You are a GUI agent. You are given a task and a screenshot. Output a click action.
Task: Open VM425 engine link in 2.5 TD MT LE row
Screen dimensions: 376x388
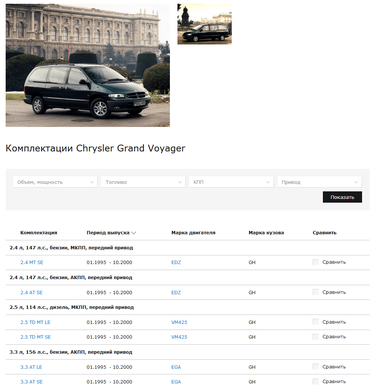(179, 322)
